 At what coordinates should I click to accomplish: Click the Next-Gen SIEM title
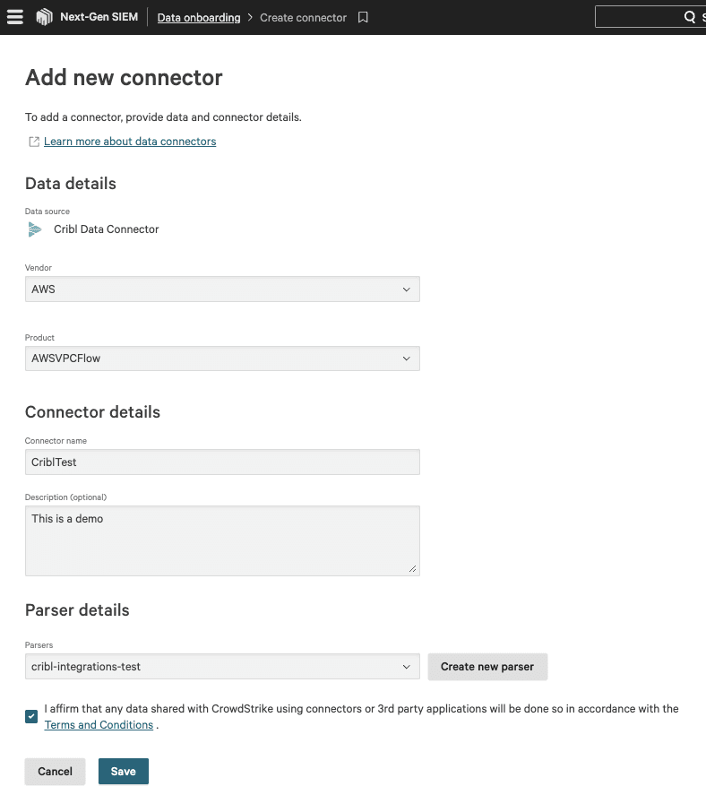(99, 17)
